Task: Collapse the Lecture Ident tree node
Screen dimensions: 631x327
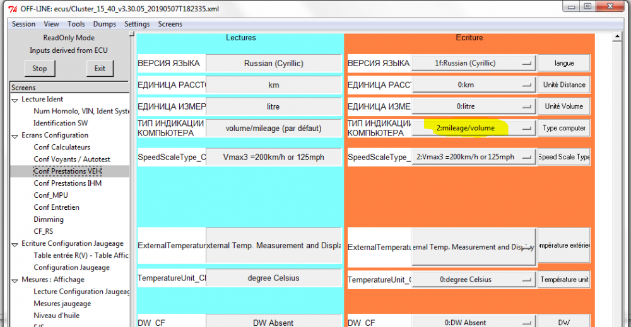Action: [x=15, y=100]
